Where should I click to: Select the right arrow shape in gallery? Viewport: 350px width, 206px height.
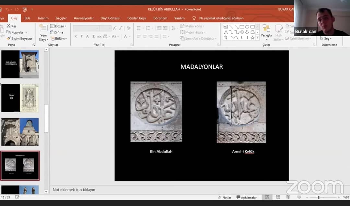[x=242, y=32]
